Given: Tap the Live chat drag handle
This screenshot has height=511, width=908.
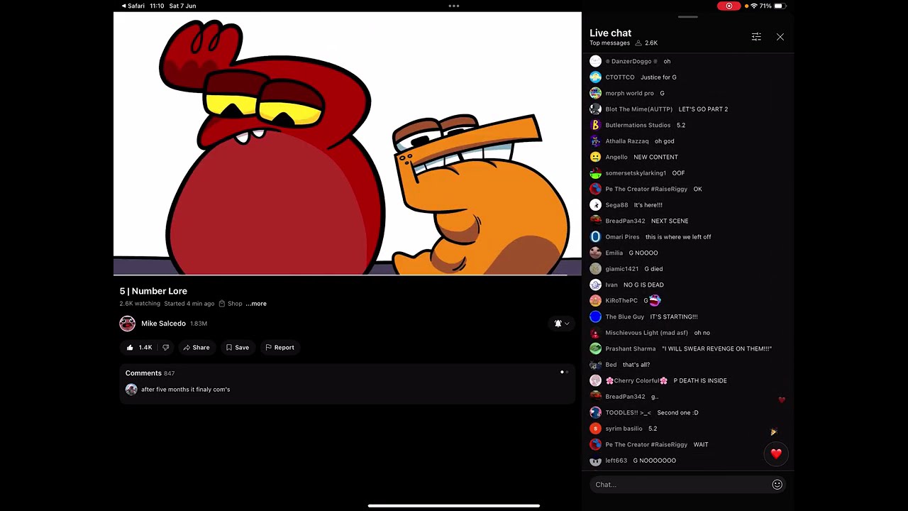Looking at the screenshot, I should click(688, 16).
